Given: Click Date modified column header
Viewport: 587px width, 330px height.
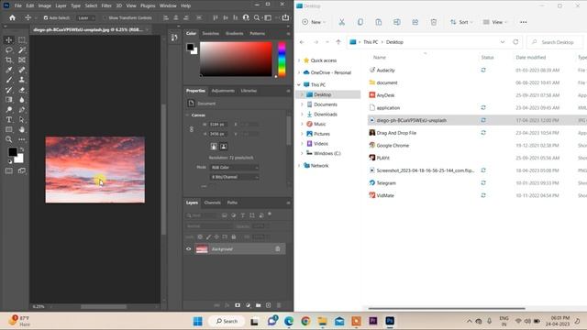Looking at the screenshot, I should click(x=530, y=57).
